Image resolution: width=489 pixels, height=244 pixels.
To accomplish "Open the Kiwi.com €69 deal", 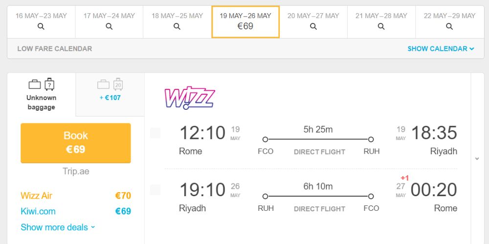I will (76, 211).
